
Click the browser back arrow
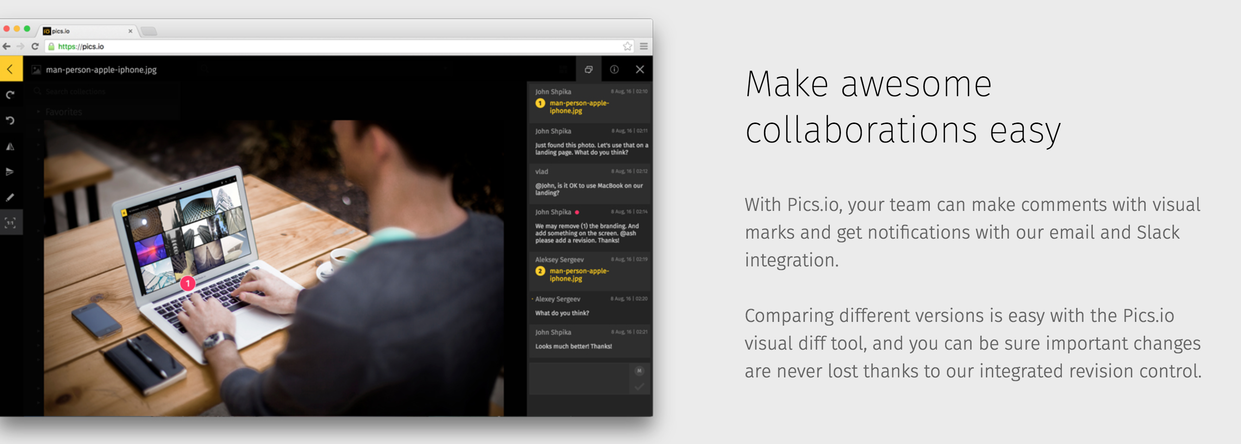pyautogui.click(x=7, y=46)
